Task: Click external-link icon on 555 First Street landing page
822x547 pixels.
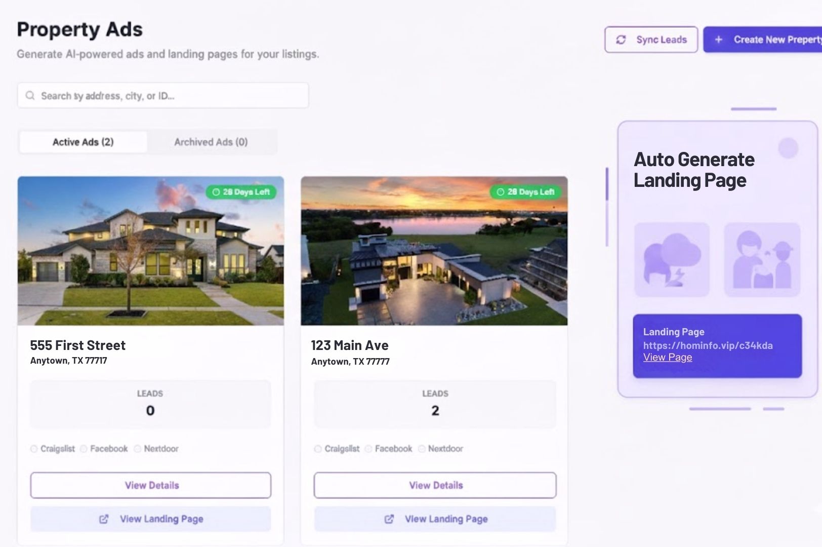Action: (x=104, y=519)
